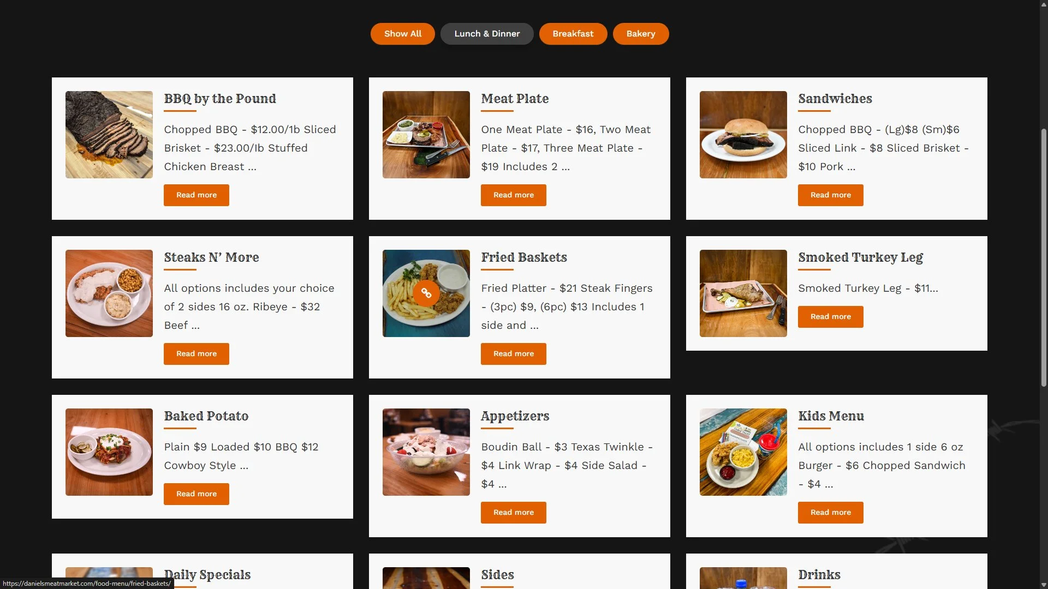The width and height of the screenshot is (1048, 589).
Task: Open the BBQ by the Pound brisket photo
Action: [x=109, y=135]
